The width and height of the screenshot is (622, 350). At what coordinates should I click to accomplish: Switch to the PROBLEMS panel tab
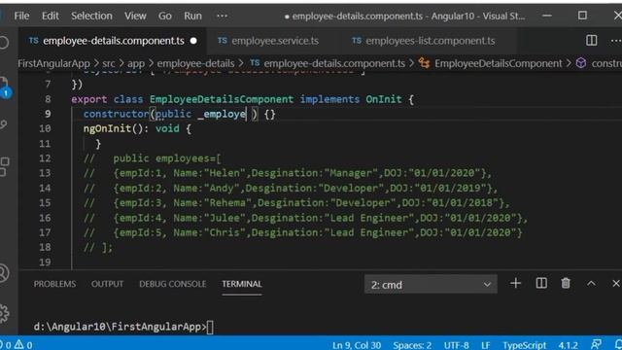tap(54, 284)
